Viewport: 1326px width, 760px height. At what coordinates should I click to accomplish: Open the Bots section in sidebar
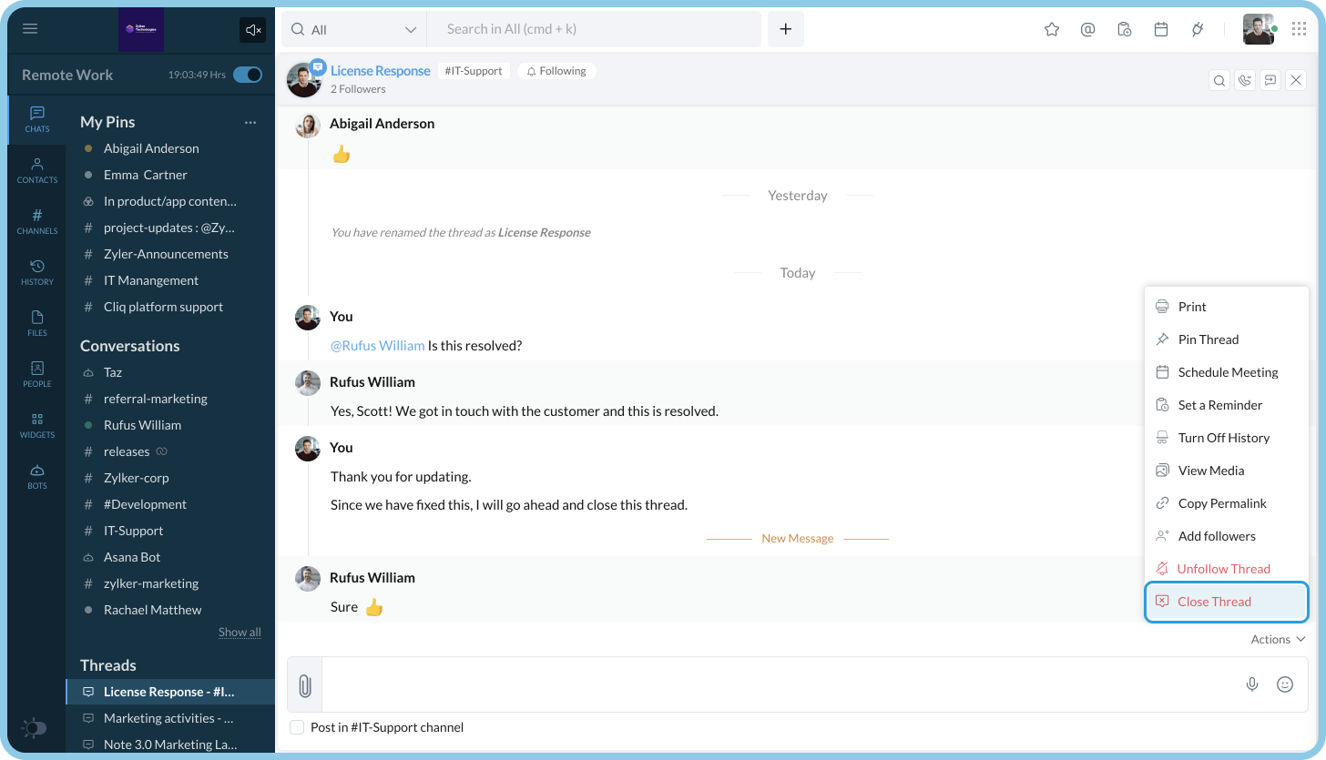(37, 476)
